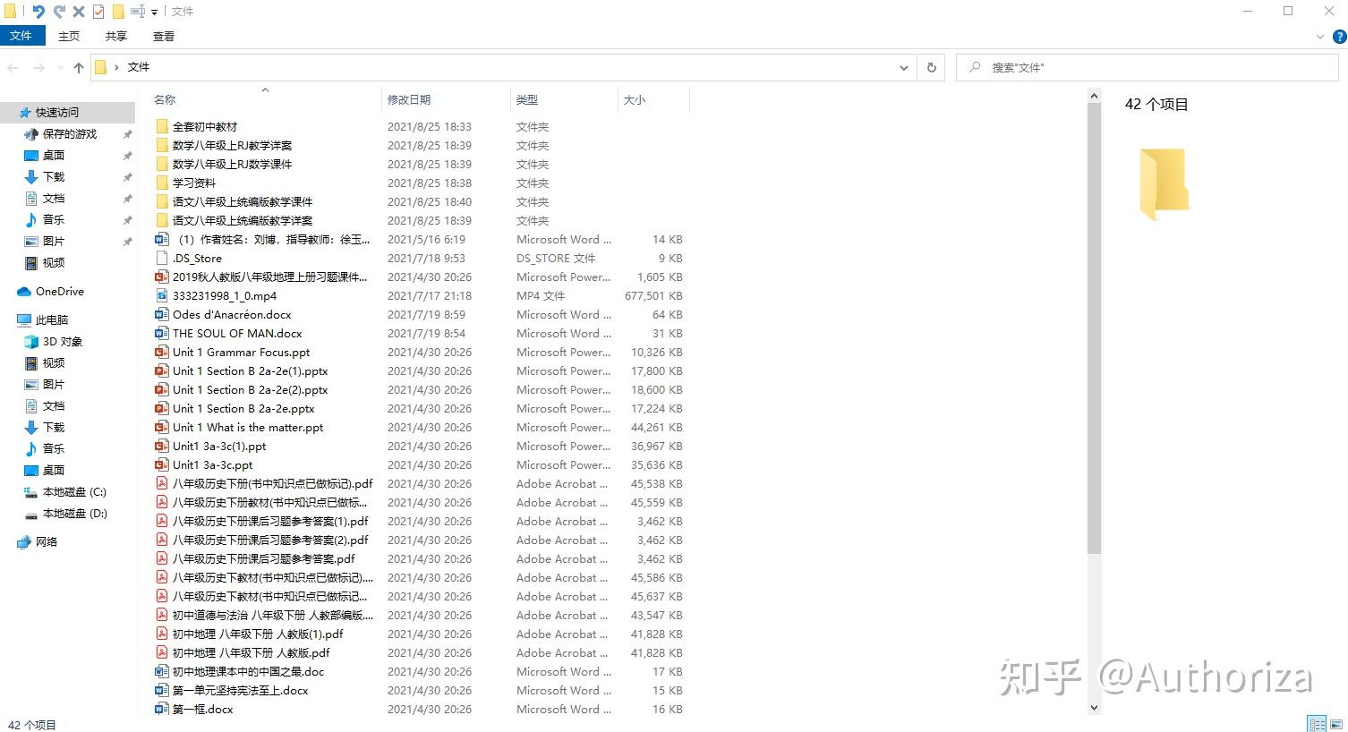Select 此电脑 in navigation pane
Screen dimensions: 1348x732
click(x=52, y=319)
